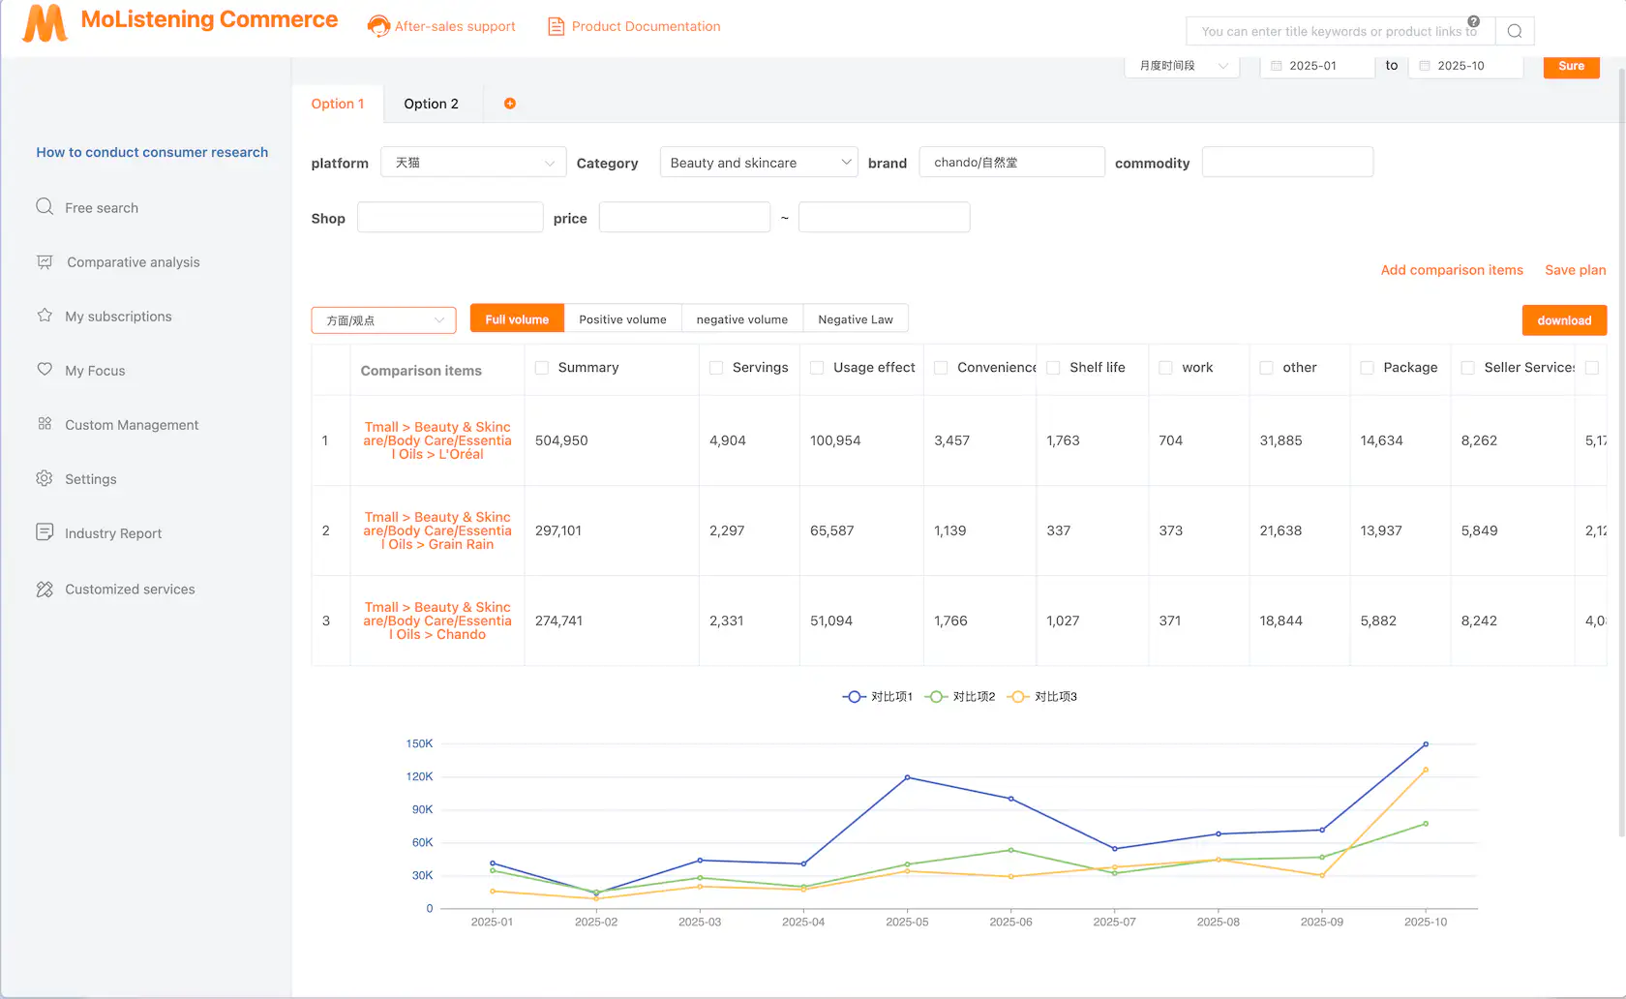The image size is (1626, 999).
Task: Enable the Package column checkbox
Action: (1367, 368)
